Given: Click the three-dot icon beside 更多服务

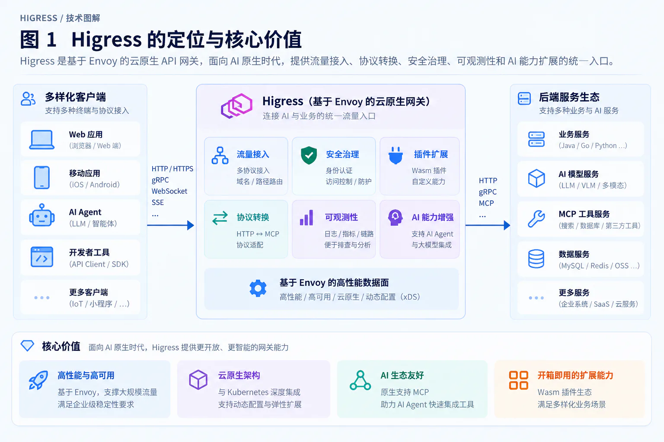Looking at the screenshot, I should pyautogui.click(x=536, y=298).
